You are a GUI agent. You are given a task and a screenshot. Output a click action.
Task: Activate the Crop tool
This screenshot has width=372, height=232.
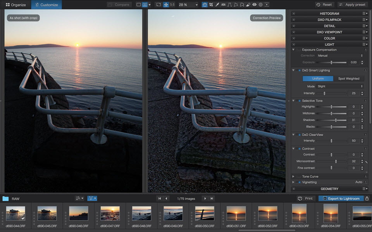click(x=211, y=5)
